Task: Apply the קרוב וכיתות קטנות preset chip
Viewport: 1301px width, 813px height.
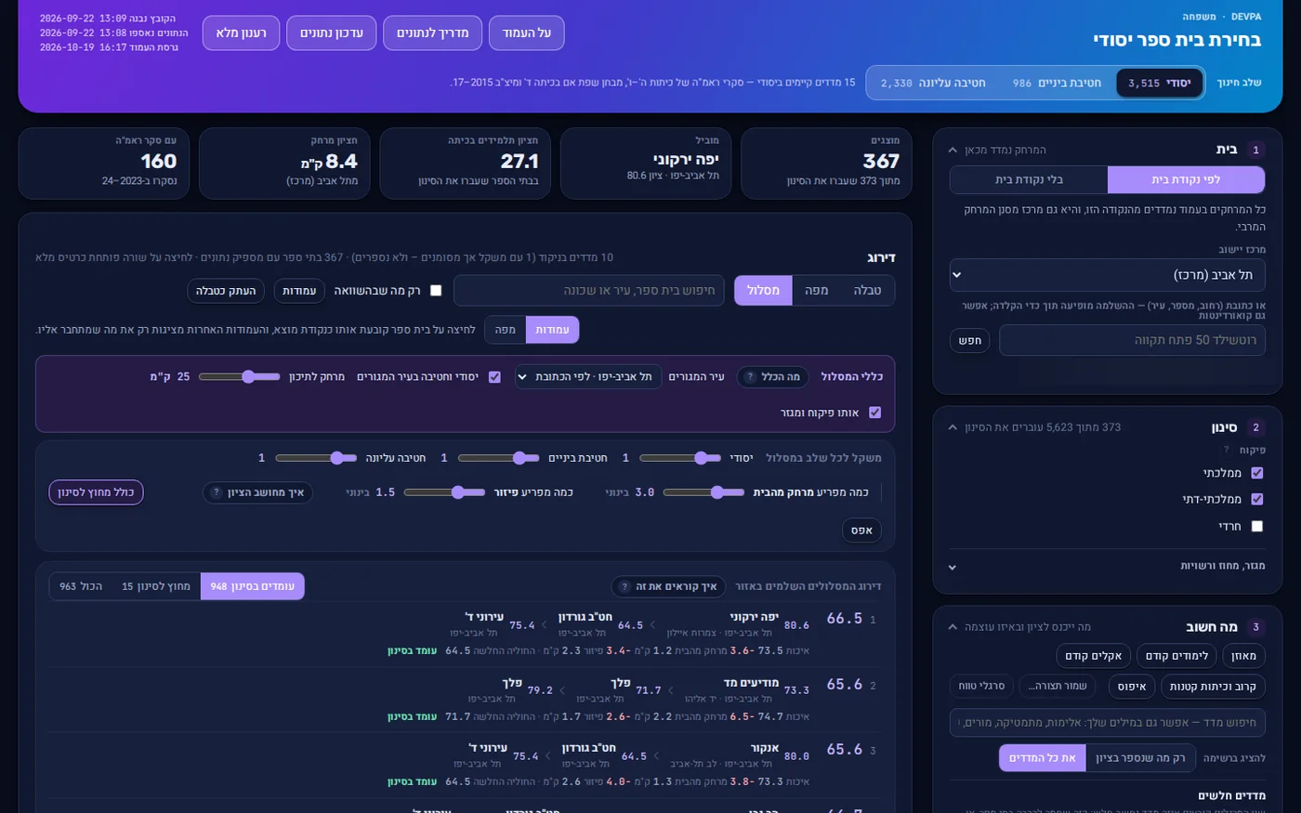Action: click(1213, 687)
